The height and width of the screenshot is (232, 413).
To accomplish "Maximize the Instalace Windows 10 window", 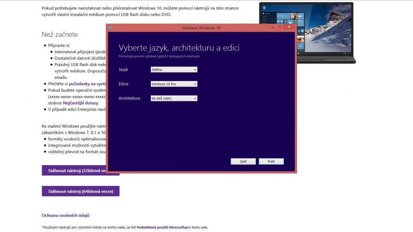I will pos(280,27).
